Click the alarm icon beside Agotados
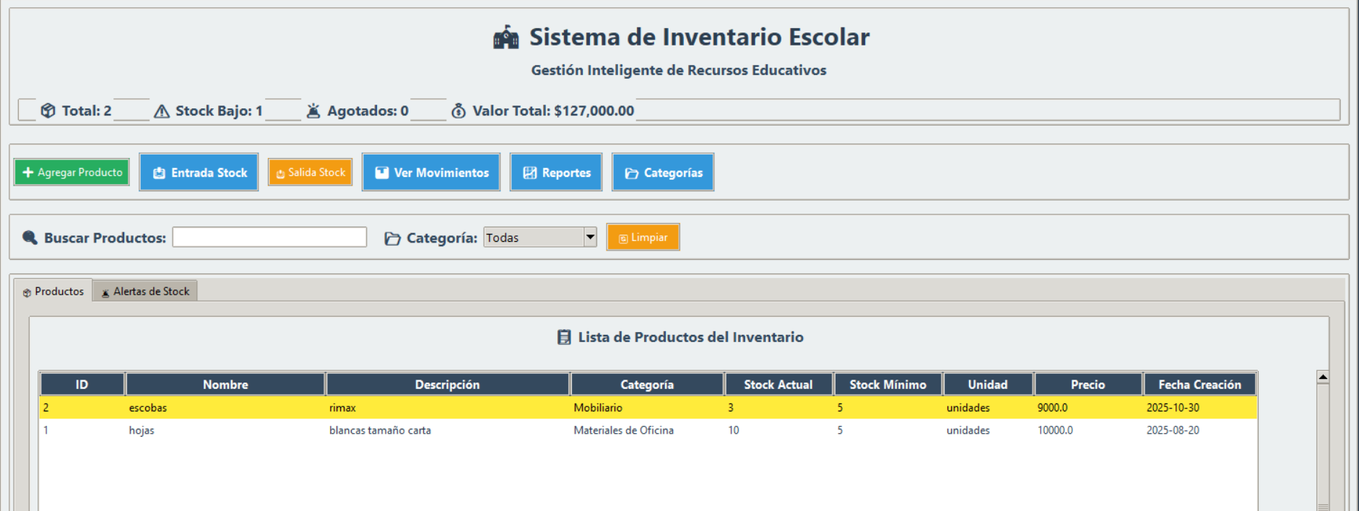The width and height of the screenshot is (1359, 511). tap(313, 110)
